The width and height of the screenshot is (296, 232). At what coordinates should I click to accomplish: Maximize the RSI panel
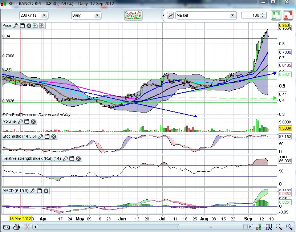[x=72, y=159]
